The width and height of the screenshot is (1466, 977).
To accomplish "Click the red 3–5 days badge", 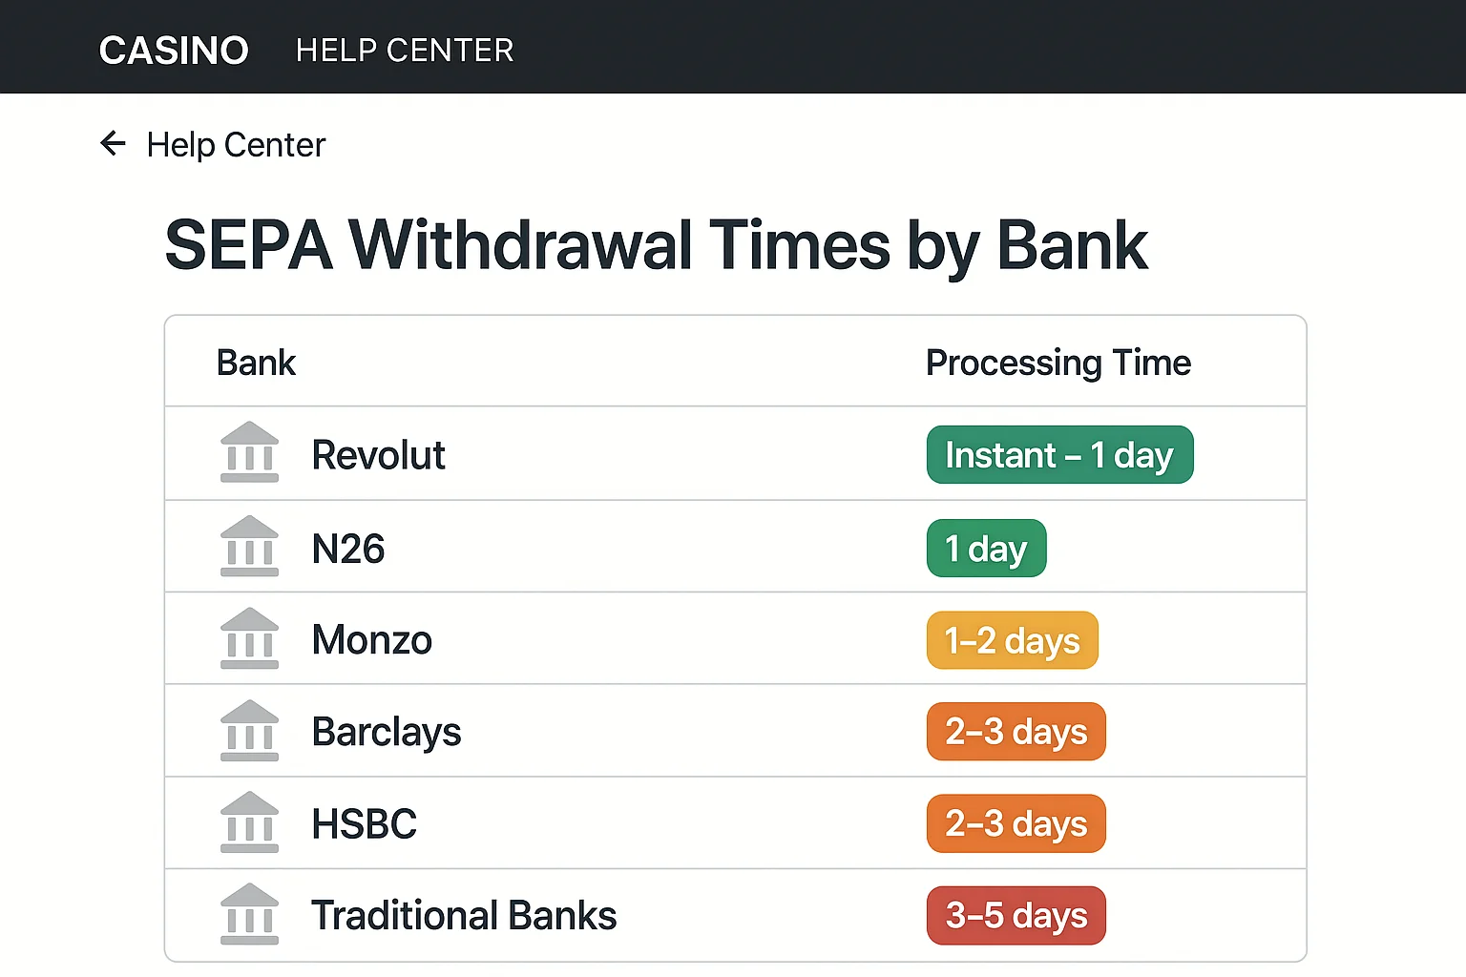I will click(x=1016, y=916).
